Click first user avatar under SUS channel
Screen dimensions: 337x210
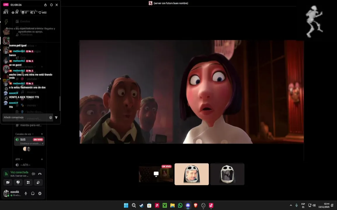click(x=25, y=149)
